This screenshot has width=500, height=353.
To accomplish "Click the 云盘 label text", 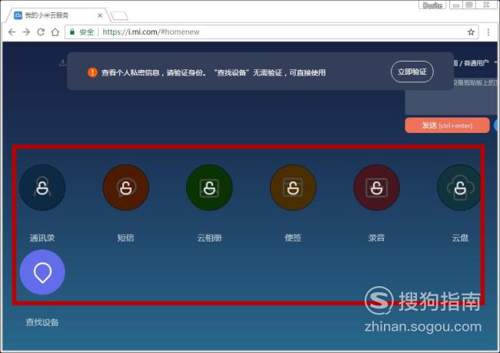I will tap(460, 238).
